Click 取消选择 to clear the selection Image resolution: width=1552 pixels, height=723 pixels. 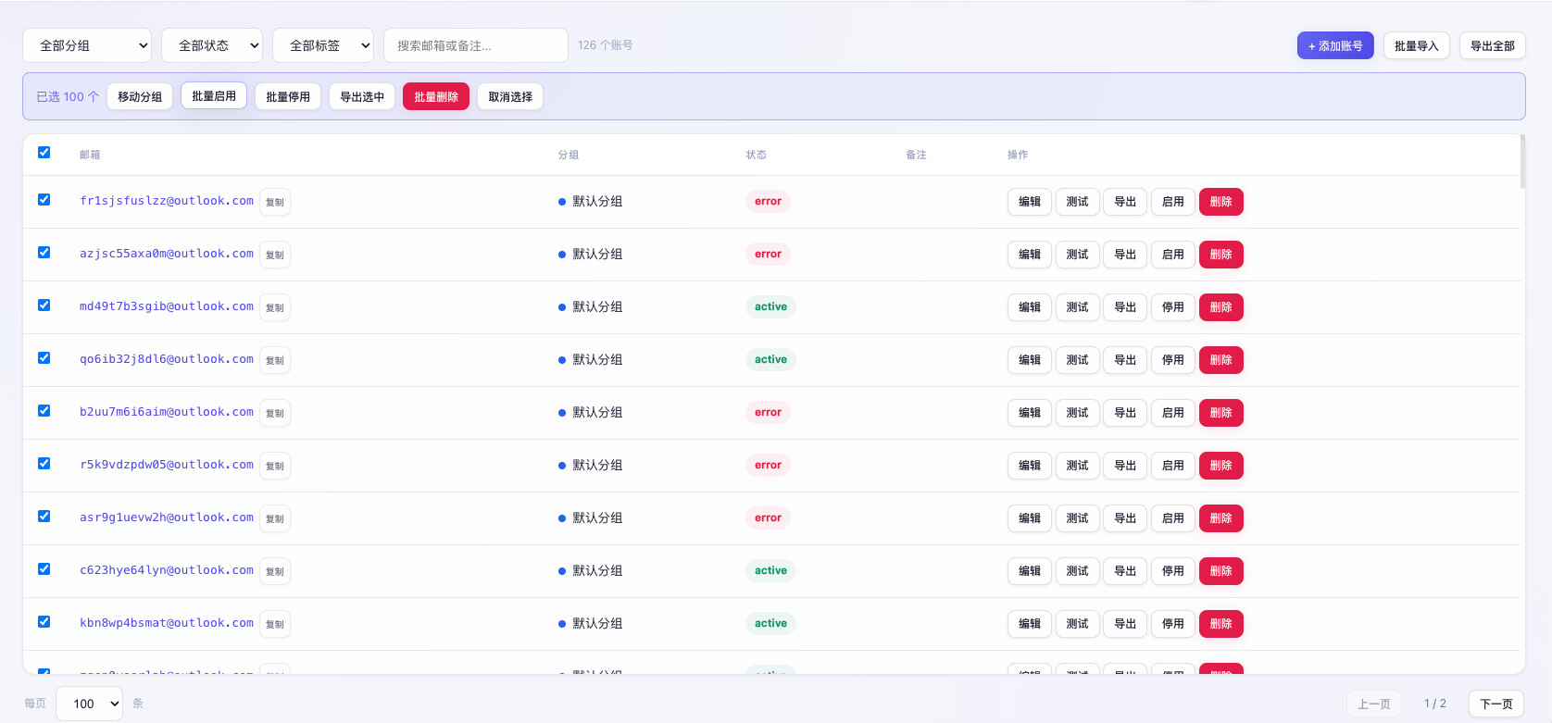[x=510, y=96]
